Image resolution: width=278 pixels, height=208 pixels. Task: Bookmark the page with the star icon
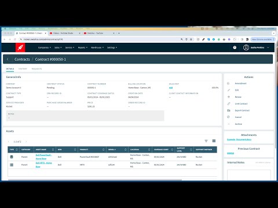[x=191, y=39]
